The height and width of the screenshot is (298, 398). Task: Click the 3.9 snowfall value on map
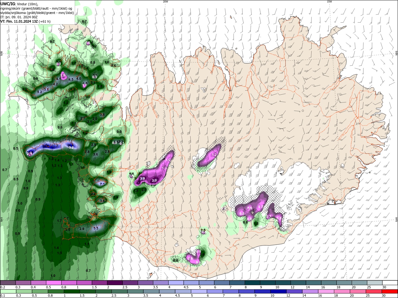[x=143, y=178]
